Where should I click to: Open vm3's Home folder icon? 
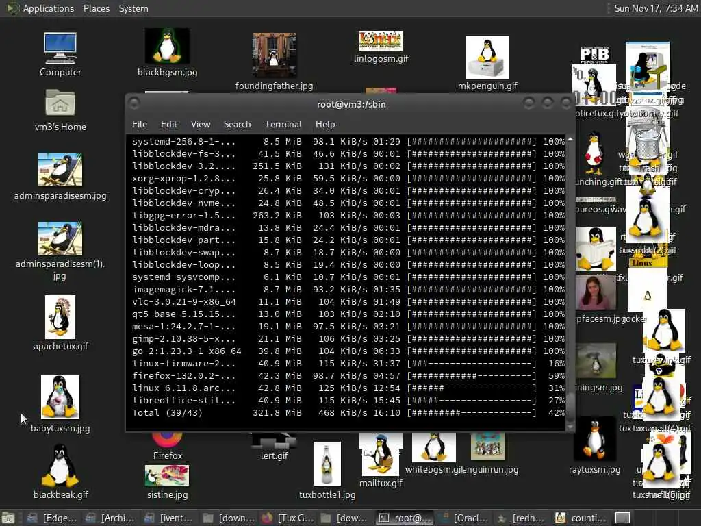tap(60, 110)
